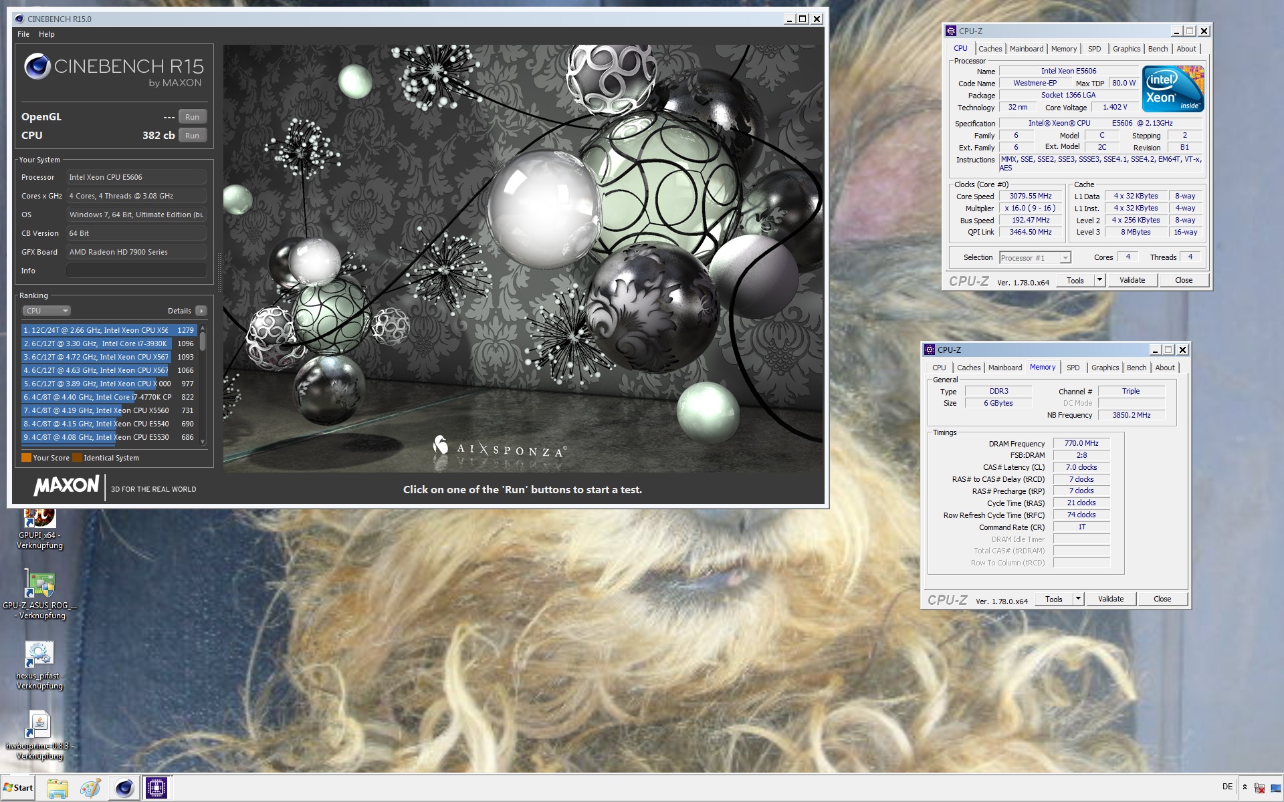The height and width of the screenshot is (802, 1284).
Task: Switch to Cinebench in taskbar
Action: pos(124,788)
